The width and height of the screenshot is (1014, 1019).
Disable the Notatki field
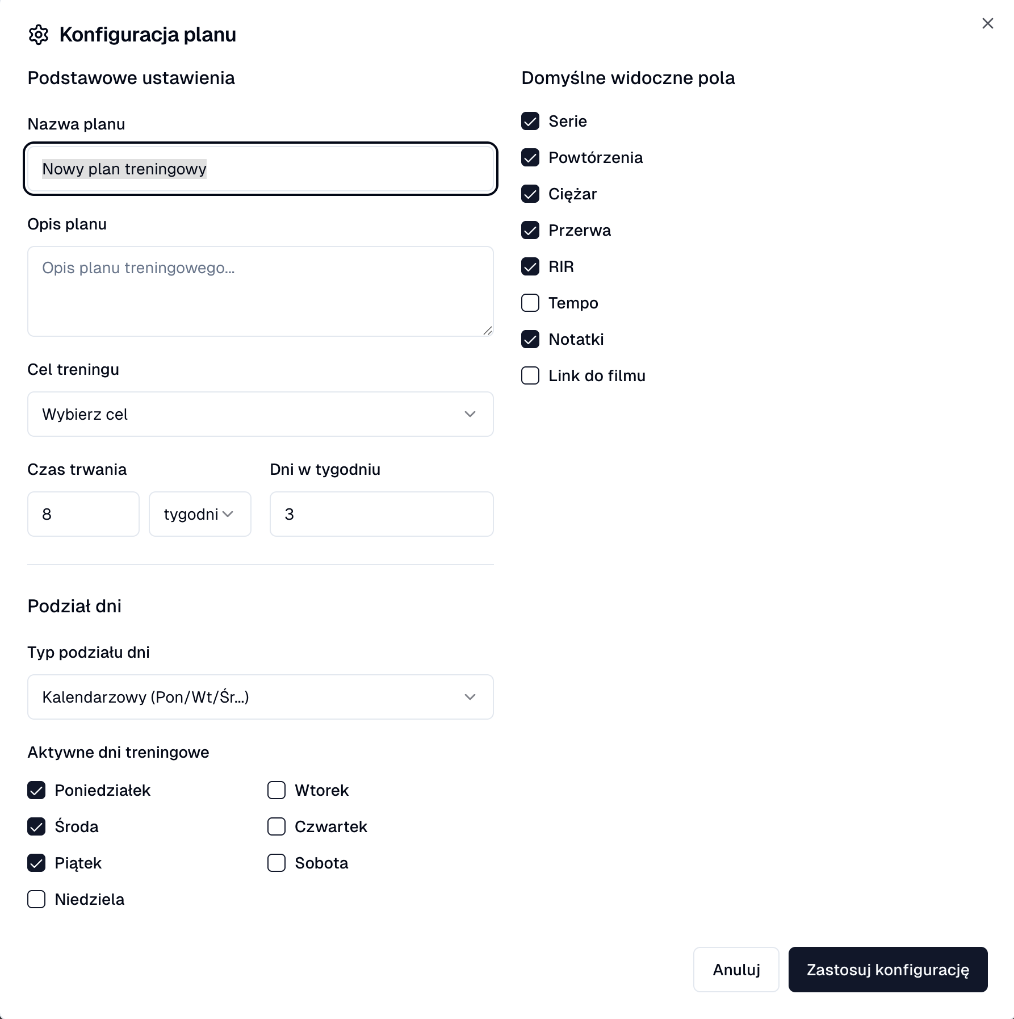[530, 339]
